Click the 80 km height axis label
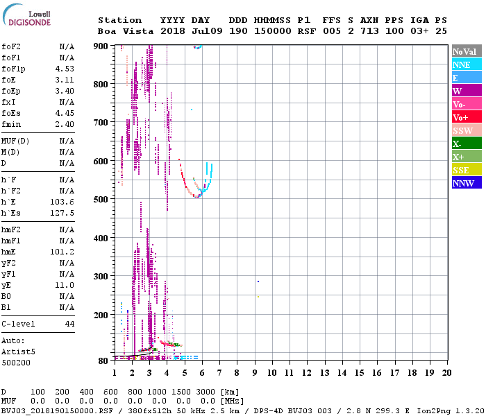Screen dimensions: 486x416 [103, 361]
